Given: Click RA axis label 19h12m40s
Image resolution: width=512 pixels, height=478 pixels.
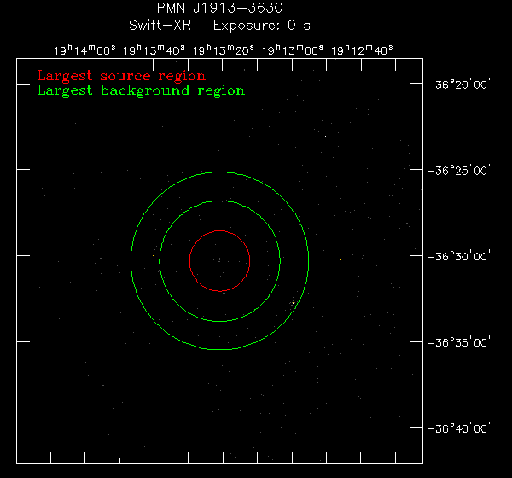Looking at the screenshot, I should point(362,50).
